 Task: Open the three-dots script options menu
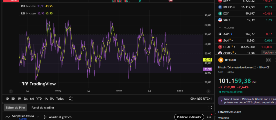pos(209,117)
